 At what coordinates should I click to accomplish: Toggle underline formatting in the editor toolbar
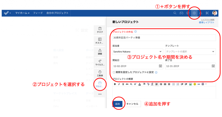[123, 84]
